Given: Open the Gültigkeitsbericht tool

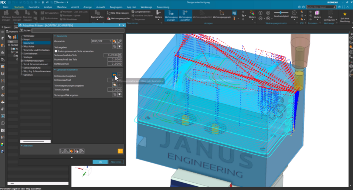Looking at the screenshot, I should click(141, 12).
